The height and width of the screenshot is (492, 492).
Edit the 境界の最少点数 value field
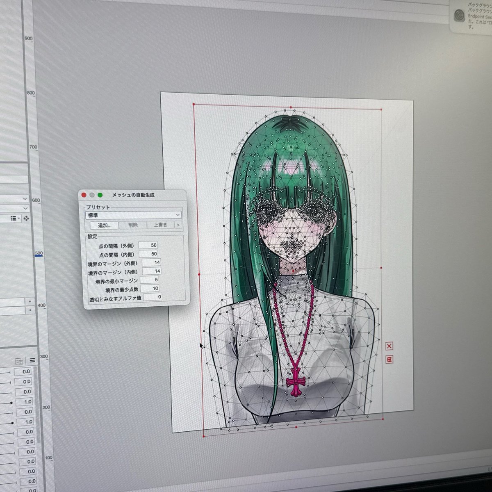150,289
